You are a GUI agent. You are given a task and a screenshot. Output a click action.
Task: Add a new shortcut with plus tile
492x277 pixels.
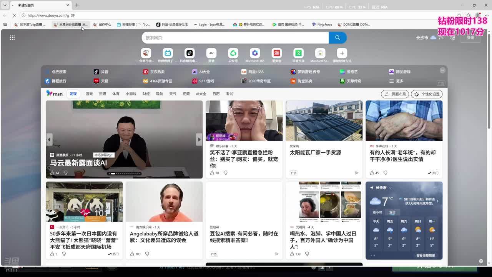[x=342, y=53]
